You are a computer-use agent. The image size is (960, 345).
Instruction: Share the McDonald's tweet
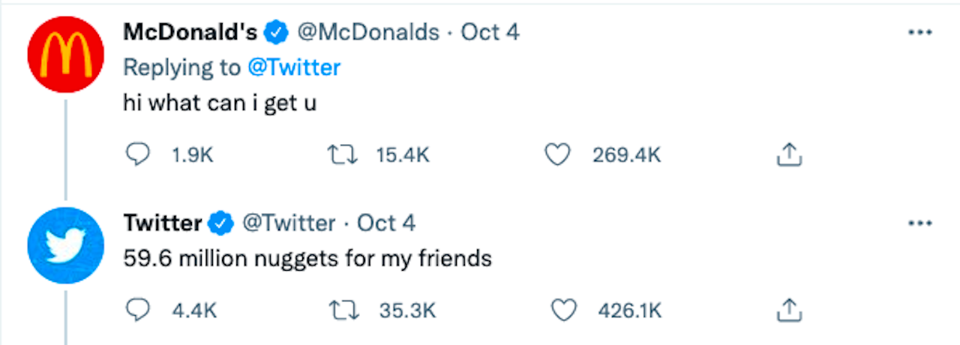789,154
